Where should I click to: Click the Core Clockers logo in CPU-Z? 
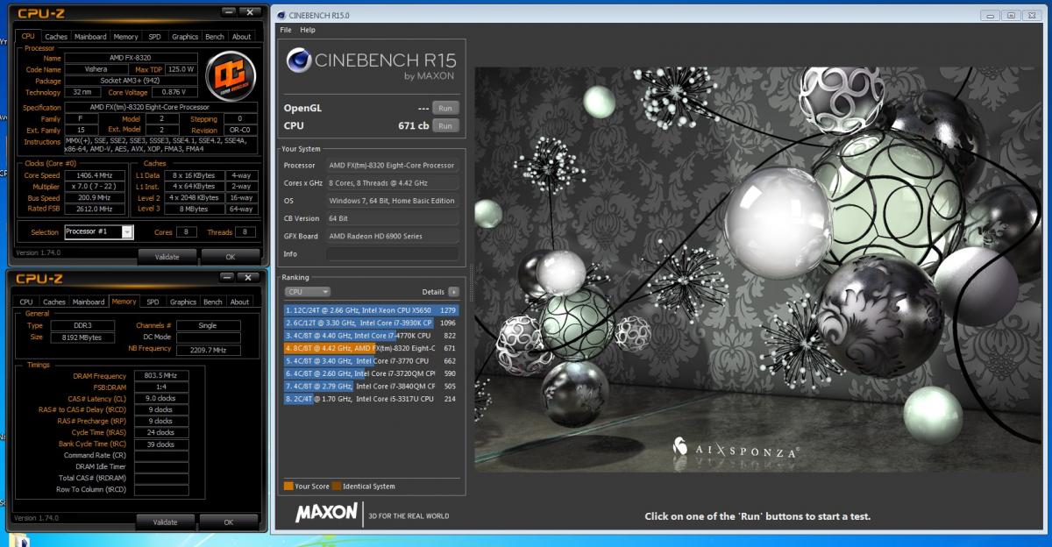click(231, 75)
